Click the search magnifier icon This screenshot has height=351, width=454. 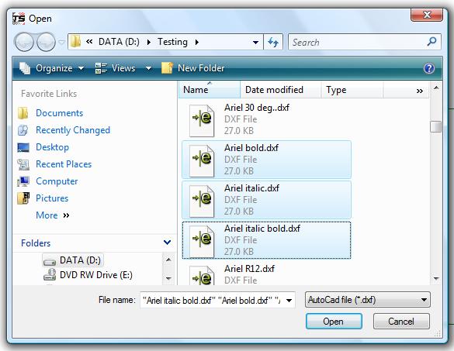point(431,42)
